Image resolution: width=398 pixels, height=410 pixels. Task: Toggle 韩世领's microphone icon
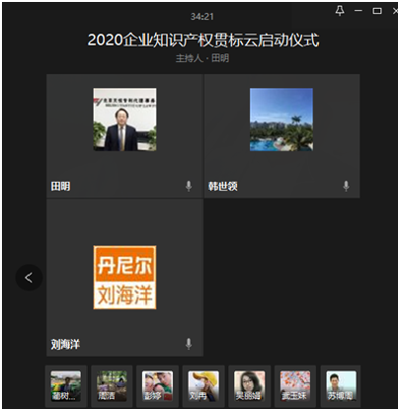tap(346, 186)
